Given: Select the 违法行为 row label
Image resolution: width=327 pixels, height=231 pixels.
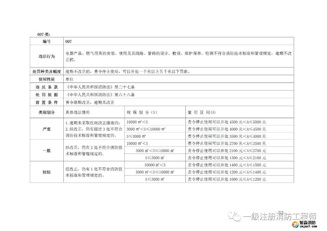Looking at the screenshot, I should [x=47, y=56].
